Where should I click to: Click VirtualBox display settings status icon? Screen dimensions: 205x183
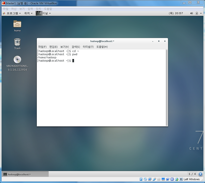pos(163,179)
